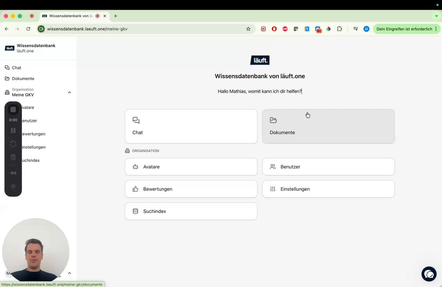The image size is (442, 287).
Task: Click the address bar showing wissensdatenbank.laeuft.one/meine-gkv
Action: click(145, 29)
